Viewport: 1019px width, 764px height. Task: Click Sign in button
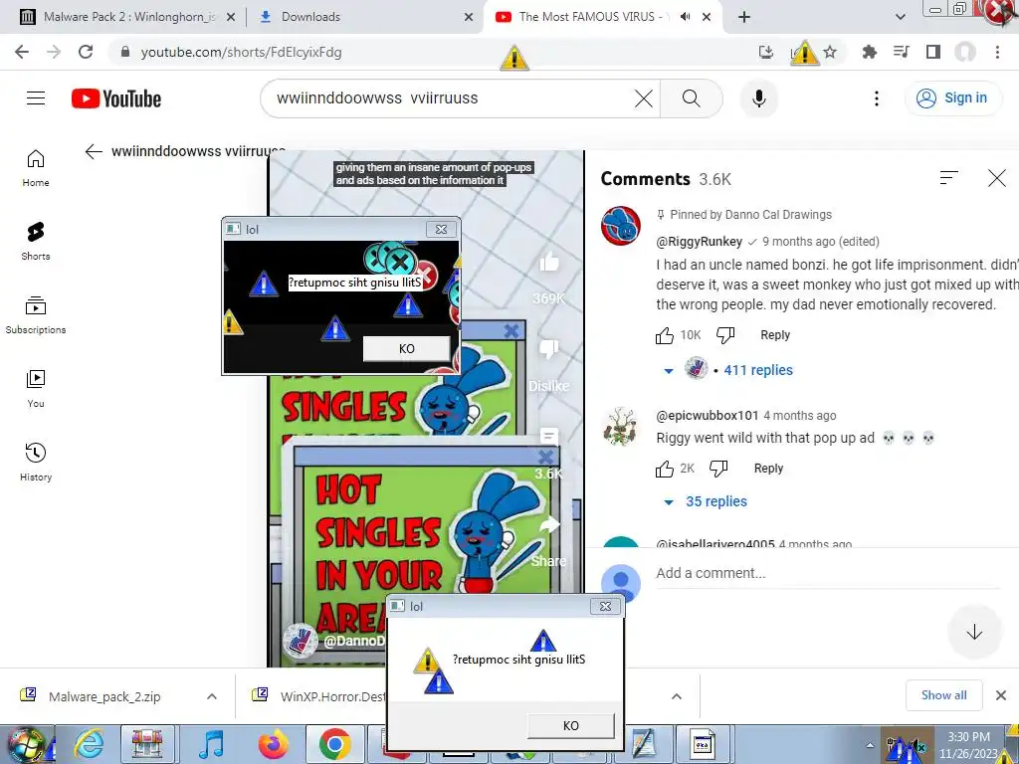click(952, 98)
